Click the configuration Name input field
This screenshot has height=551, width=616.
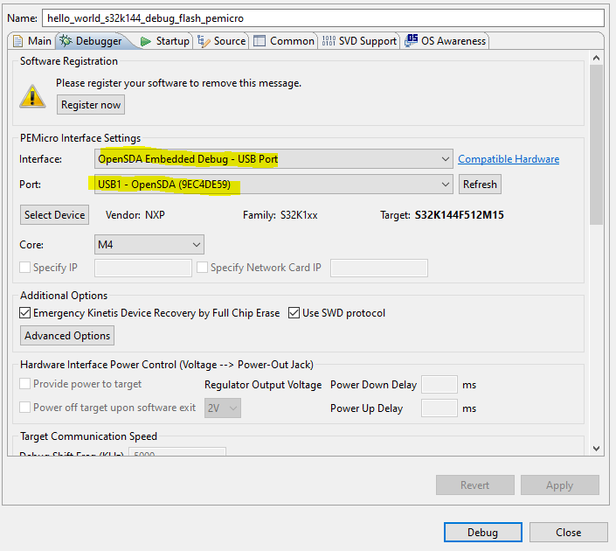click(323, 18)
